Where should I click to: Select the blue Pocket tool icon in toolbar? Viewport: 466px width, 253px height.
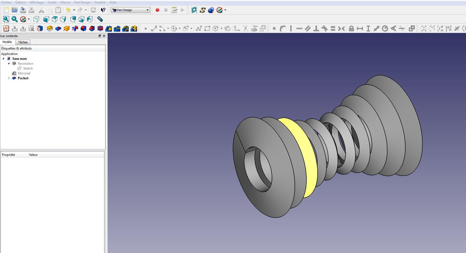58,28
